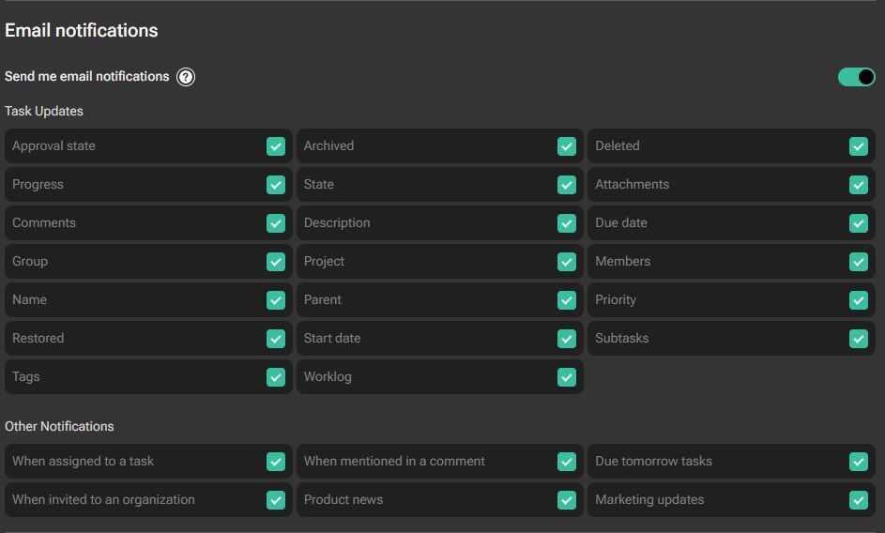
Task: Uncheck the Subtasks checkbox
Action: tap(859, 339)
